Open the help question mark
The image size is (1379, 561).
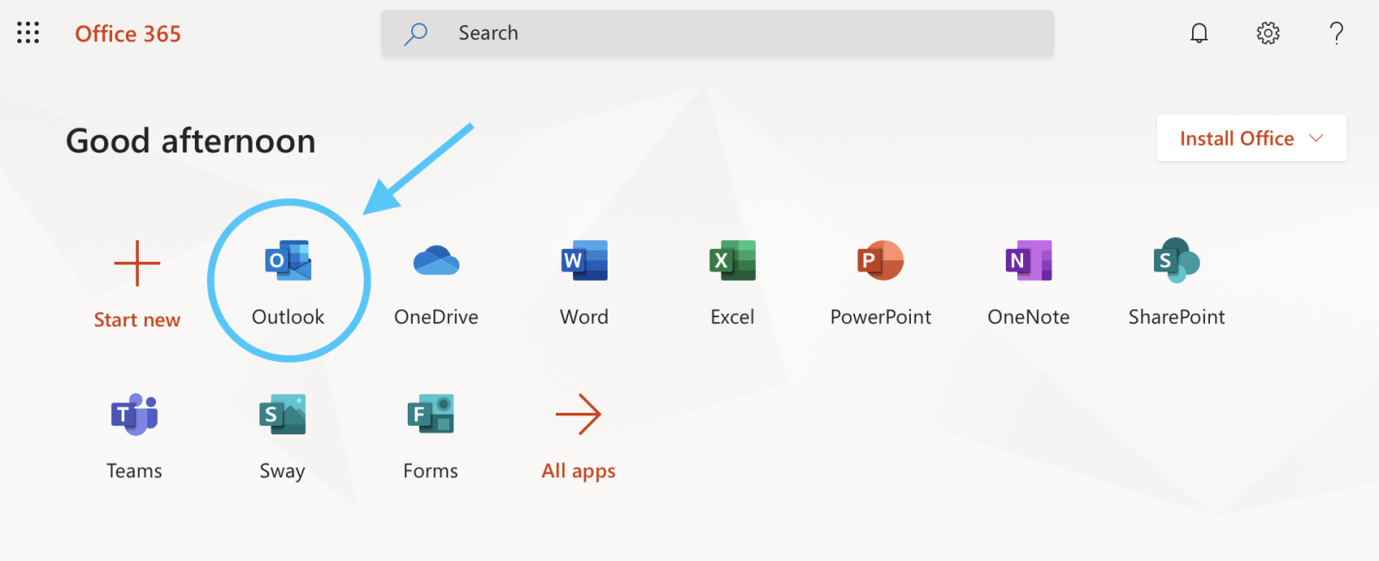point(1337,34)
